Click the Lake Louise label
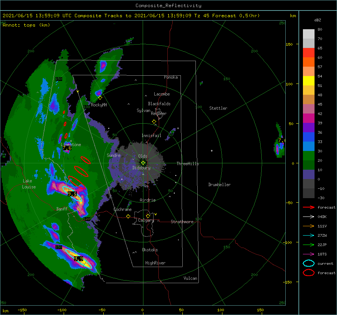Image resolution: width=337 pixels, height=315 pixels. 29,184
